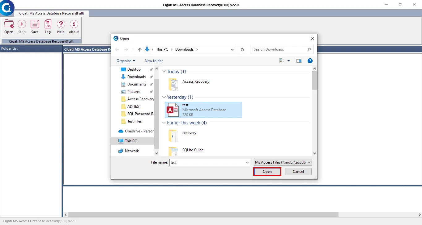Open the view options dropdown arrow
422x225 pixels.
pyautogui.click(x=289, y=61)
